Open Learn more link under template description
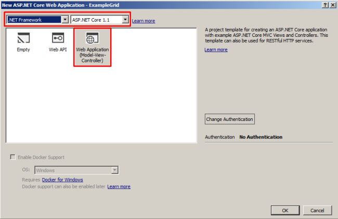Viewport: 338px width, 219px height. 216,50
